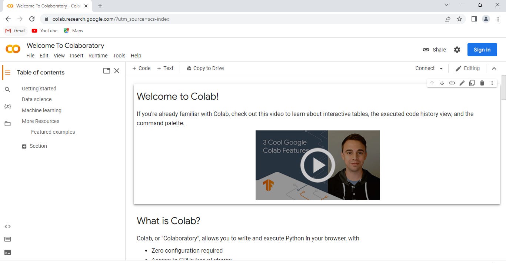The width and height of the screenshot is (506, 263).
Task: Click the Welcome to Colab! heading
Action: (x=177, y=96)
